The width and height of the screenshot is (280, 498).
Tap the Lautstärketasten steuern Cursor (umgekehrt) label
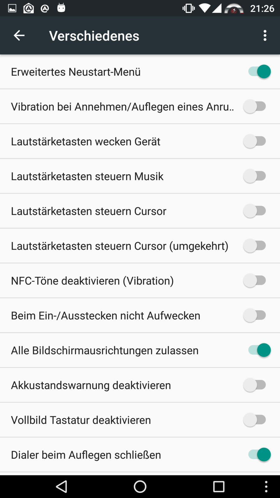120,246
